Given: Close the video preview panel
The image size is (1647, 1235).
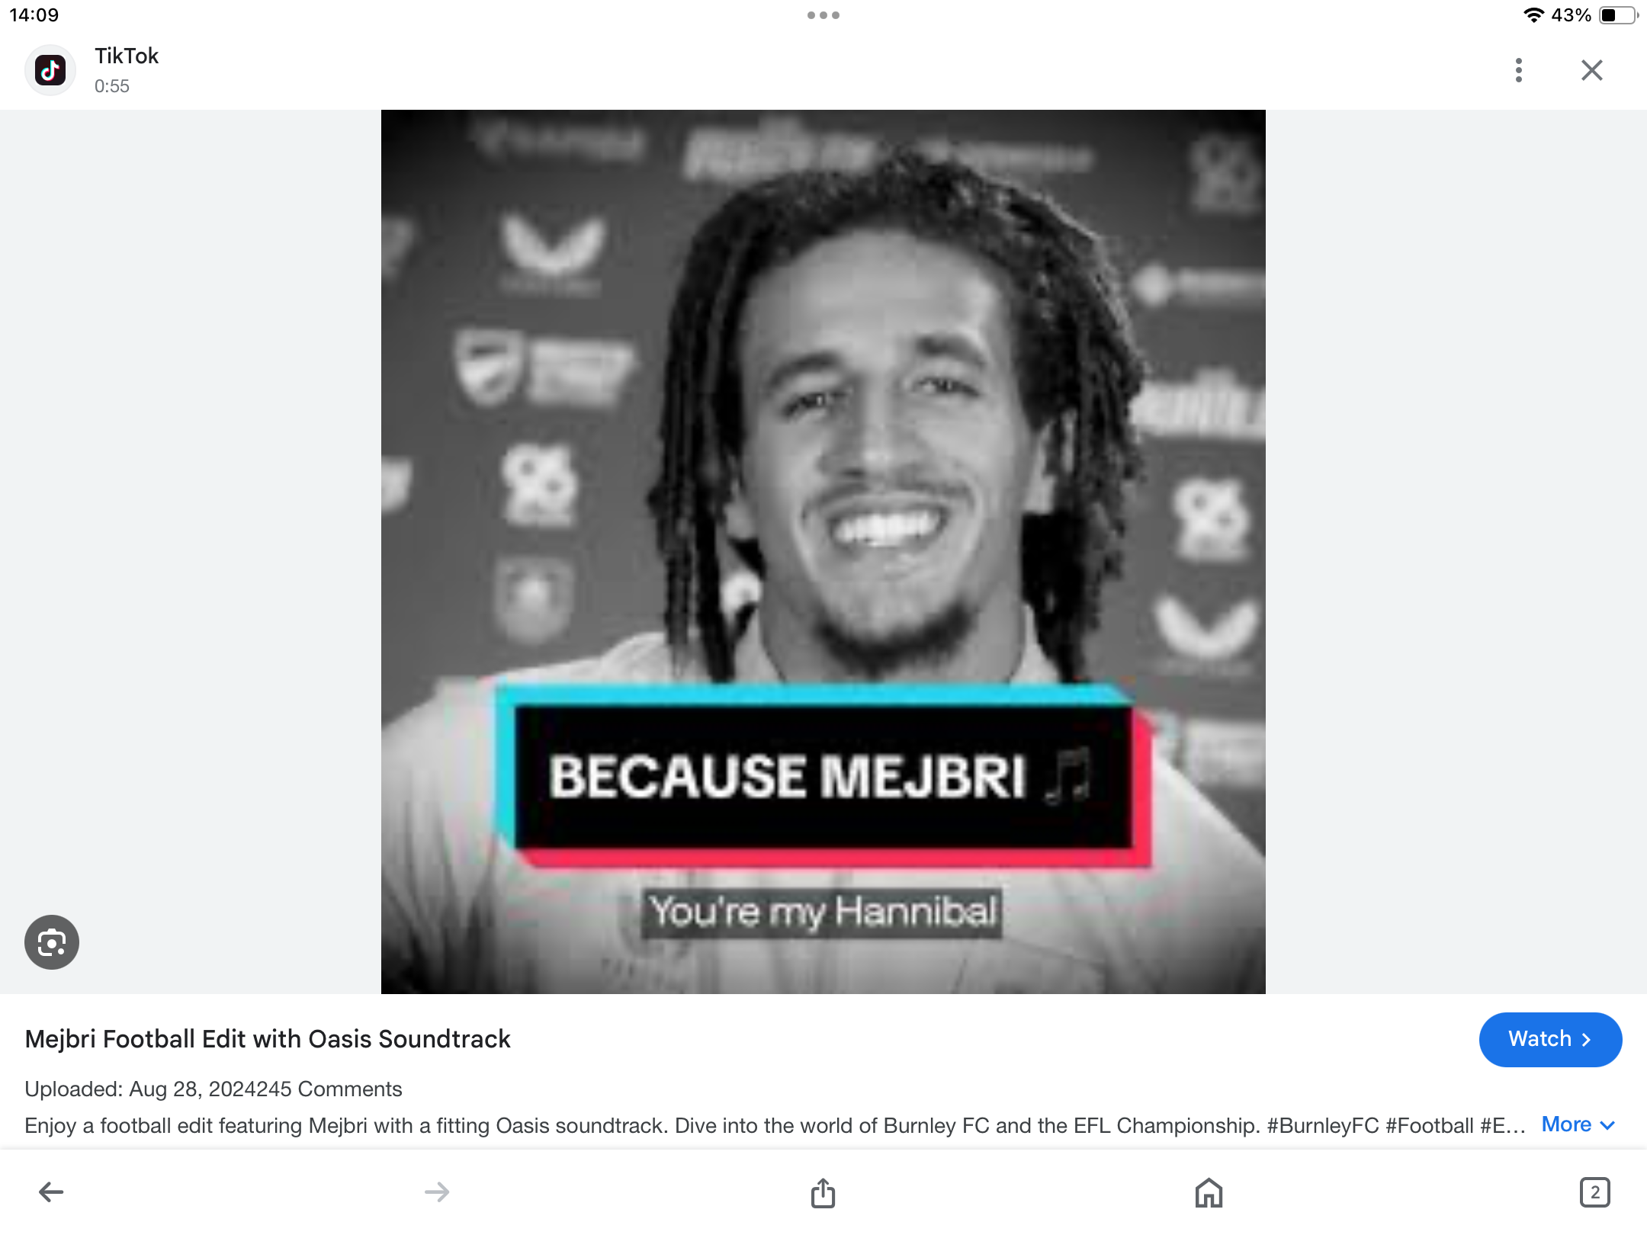Looking at the screenshot, I should pos(1591,70).
